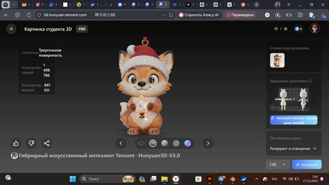Open the mail messages icon
This screenshot has width=329, height=185.
point(276,29)
